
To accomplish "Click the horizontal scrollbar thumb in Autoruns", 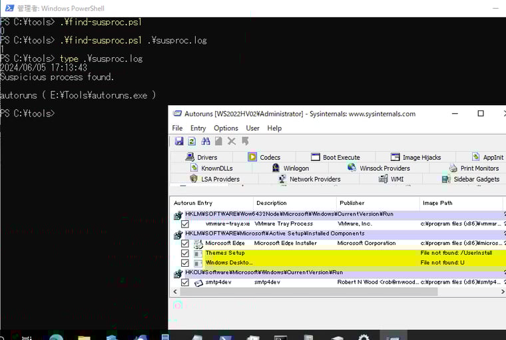I will point(309,291).
